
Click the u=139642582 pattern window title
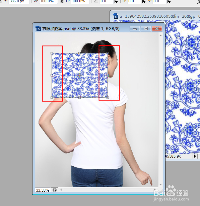(160, 16)
